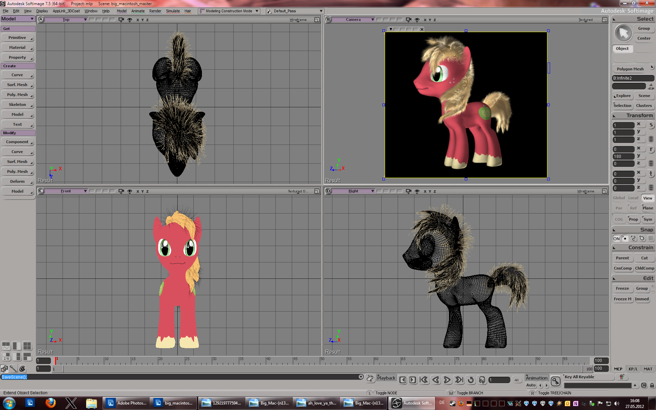Click the key icon to set keyframe
Viewport: 656px width, 410px height.
pos(556,381)
